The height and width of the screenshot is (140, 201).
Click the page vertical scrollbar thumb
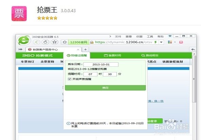pyautogui.click(x=194, y=79)
